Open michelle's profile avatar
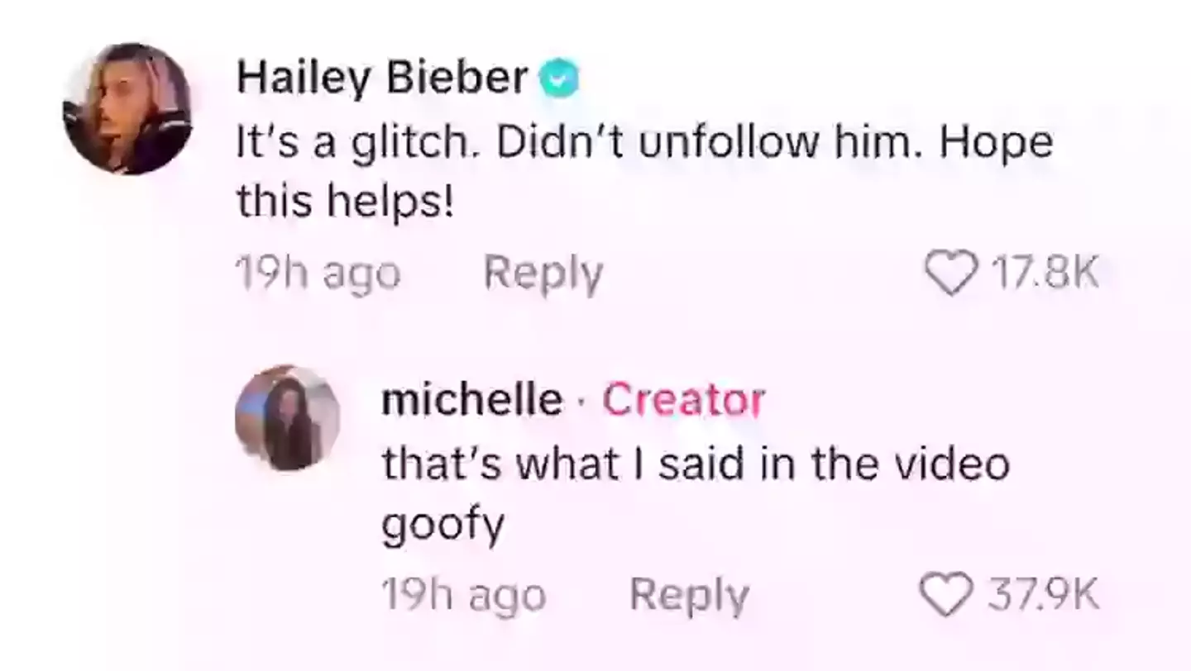 point(288,417)
